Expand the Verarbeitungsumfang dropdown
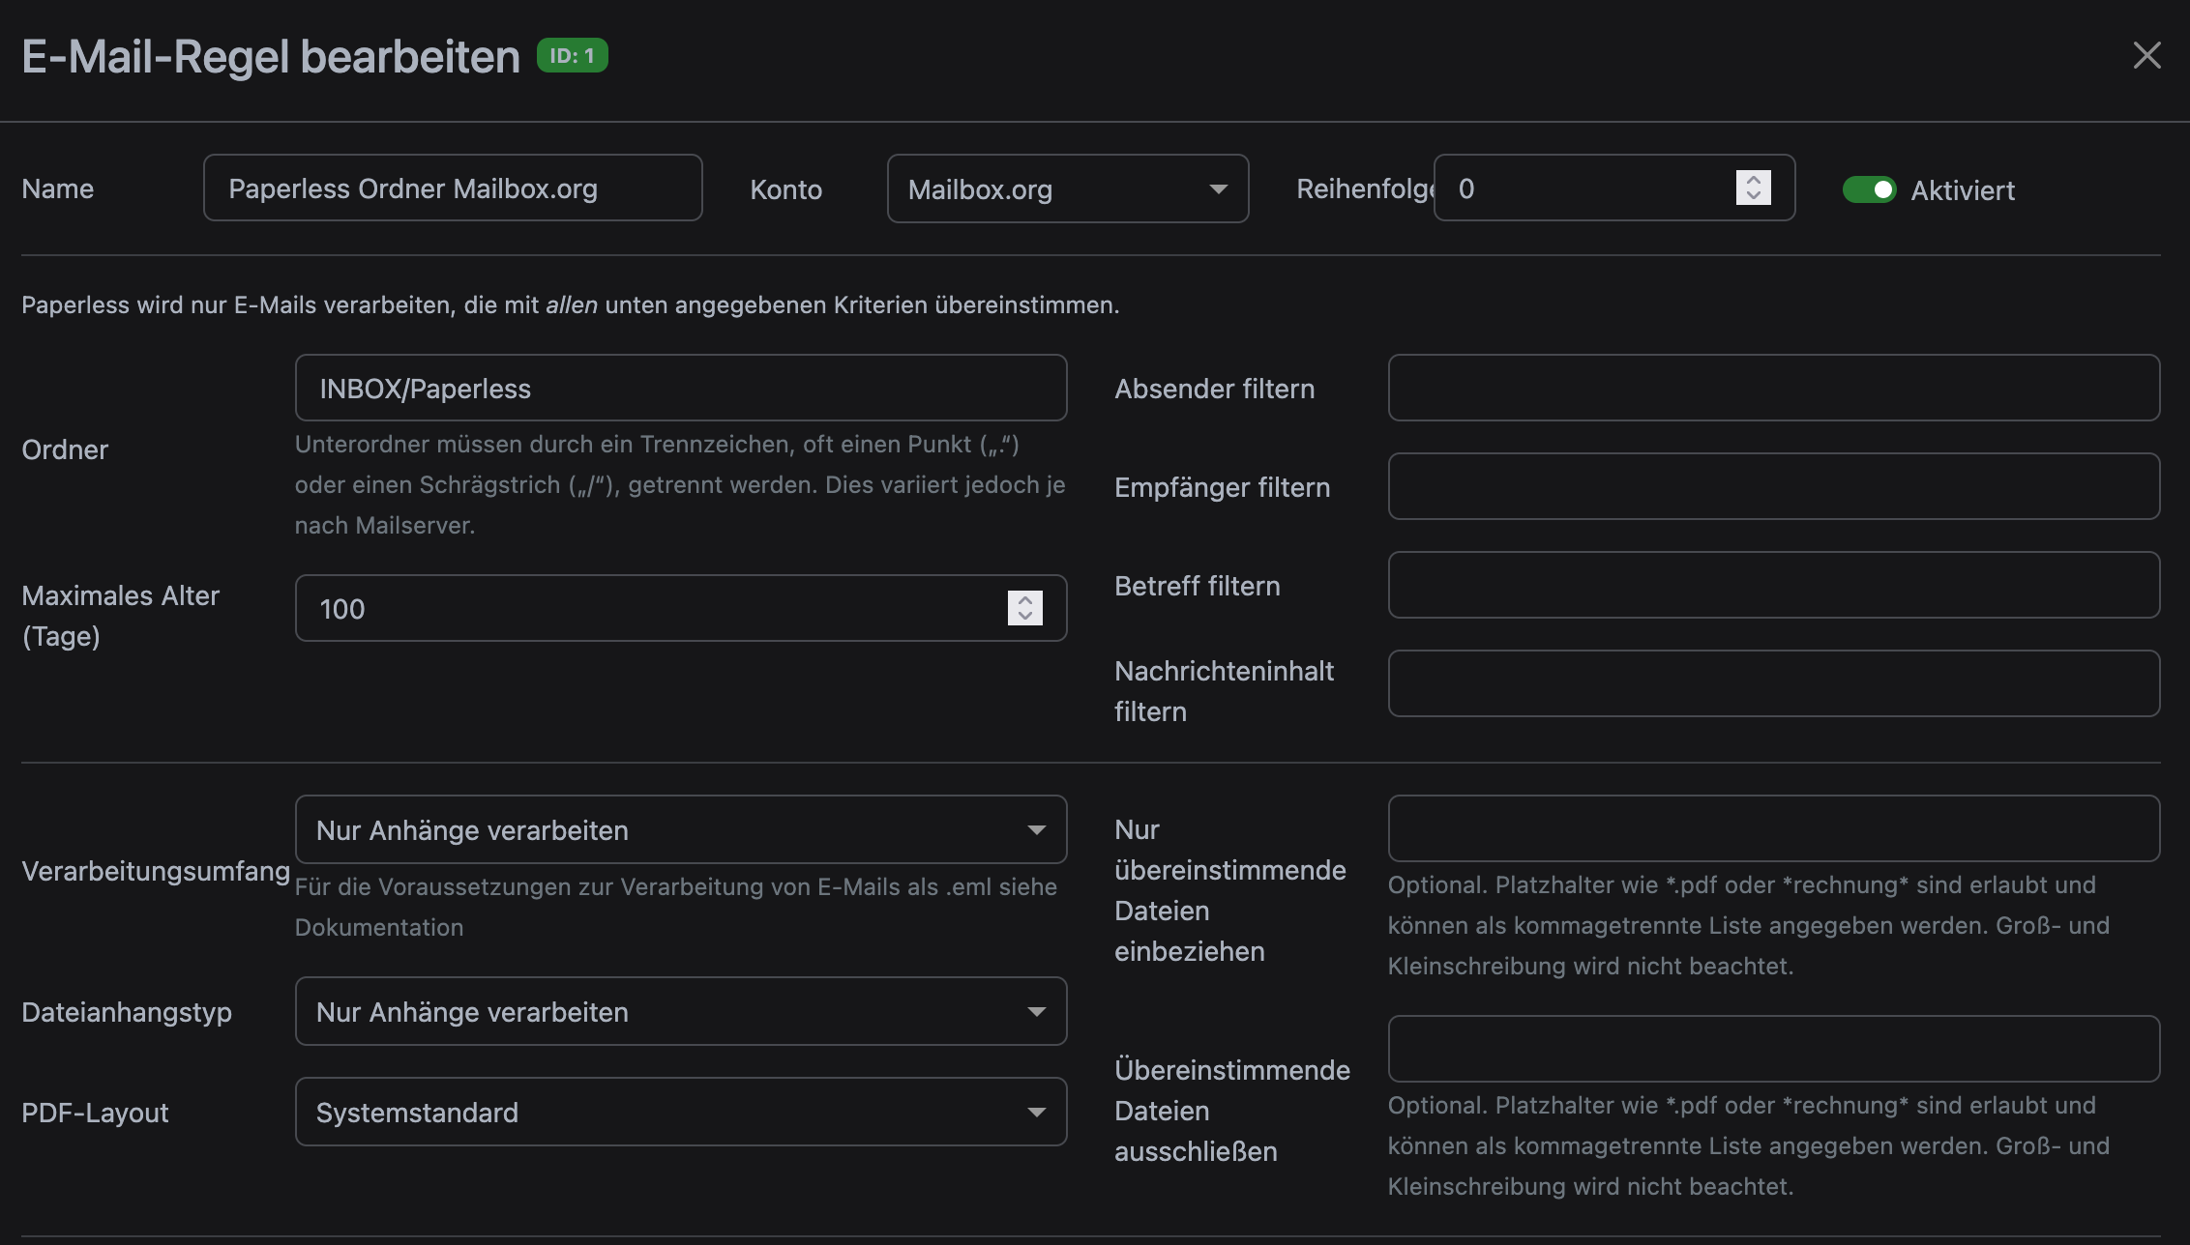This screenshot has width=2190, height=1245. 680,830
